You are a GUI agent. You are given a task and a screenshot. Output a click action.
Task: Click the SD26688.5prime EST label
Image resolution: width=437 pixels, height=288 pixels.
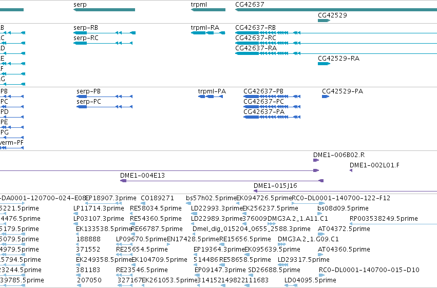point(274,270)
